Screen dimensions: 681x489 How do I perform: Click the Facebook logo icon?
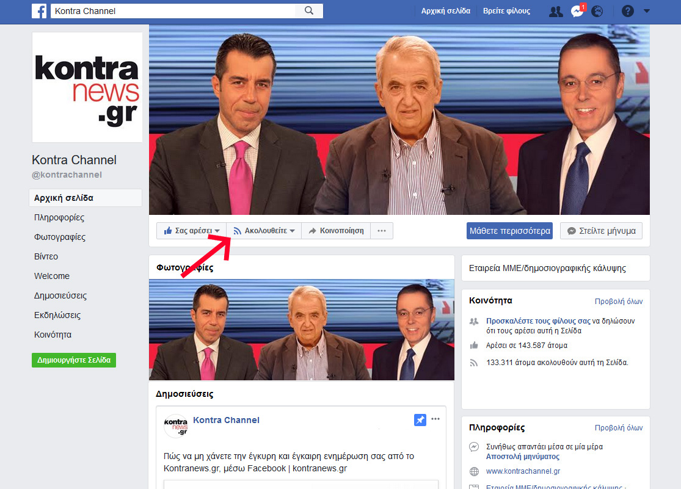click(39, 11)
